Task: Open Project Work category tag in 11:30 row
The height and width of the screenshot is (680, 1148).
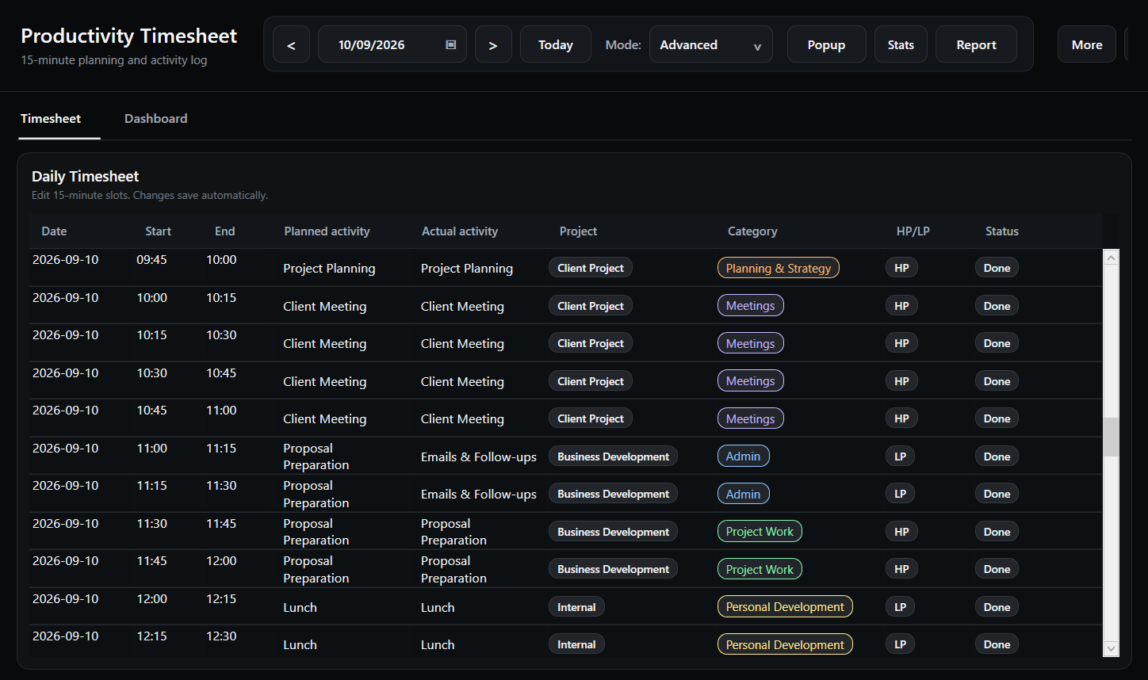Action: point(760,532)
